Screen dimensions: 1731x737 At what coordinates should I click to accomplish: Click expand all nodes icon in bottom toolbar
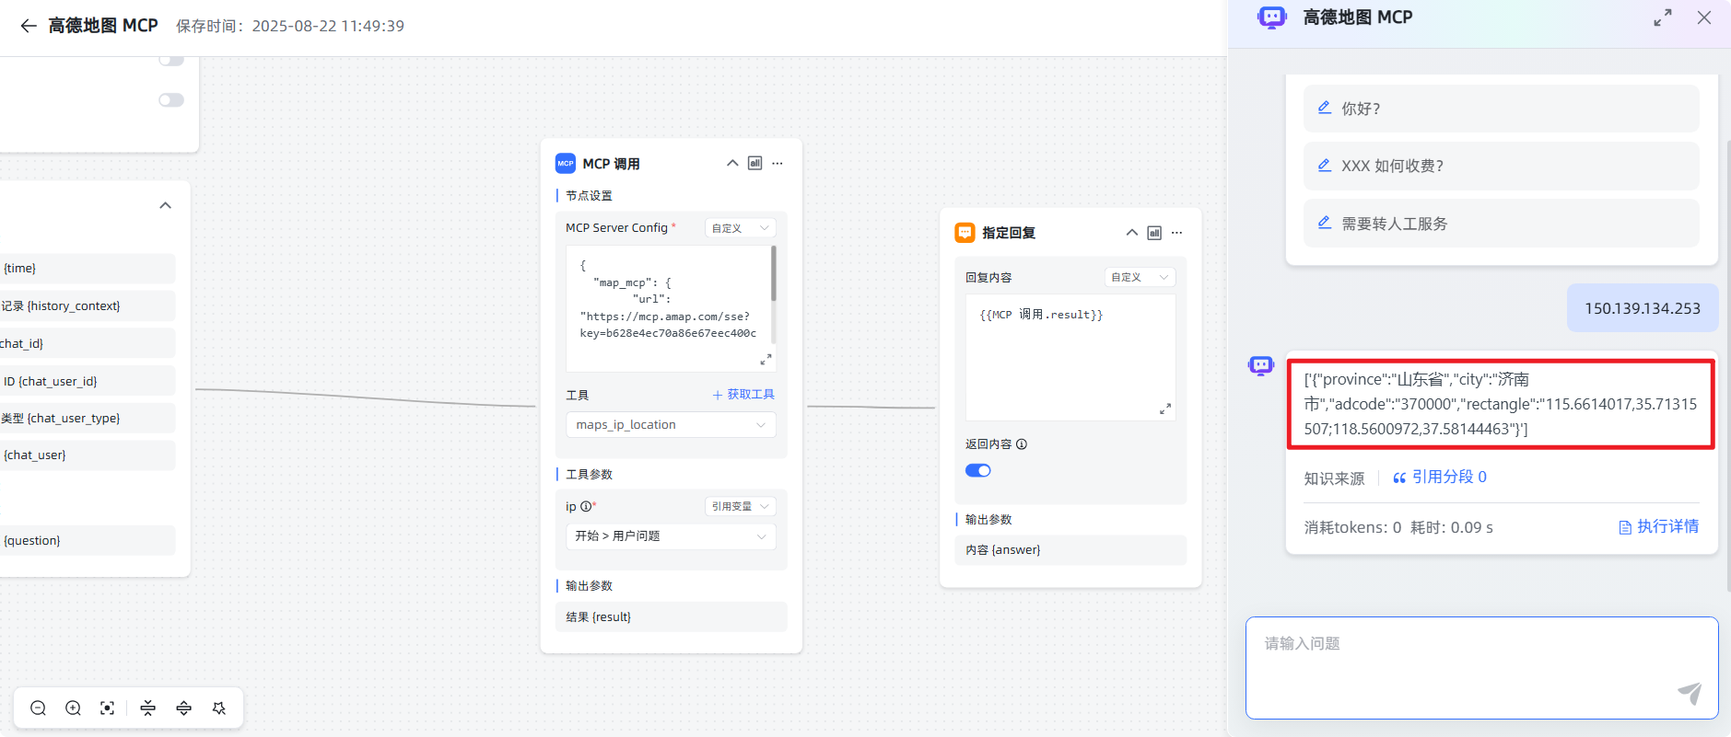183,708
